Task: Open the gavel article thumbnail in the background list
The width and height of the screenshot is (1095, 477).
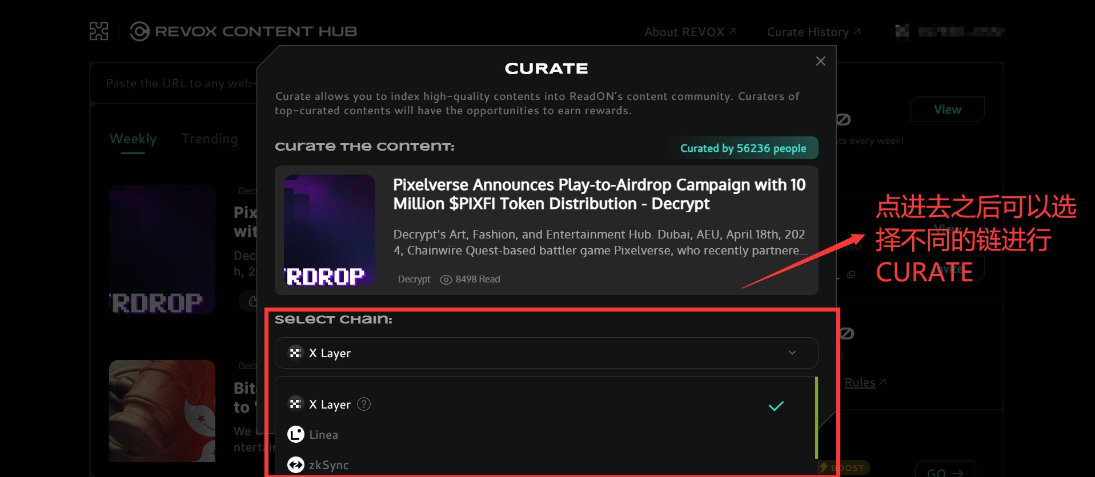Action: [x=162, y=411]
